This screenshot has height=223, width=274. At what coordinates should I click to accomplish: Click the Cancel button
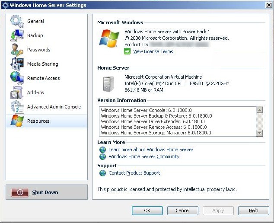pyautogui.click(x=183, y=210)
